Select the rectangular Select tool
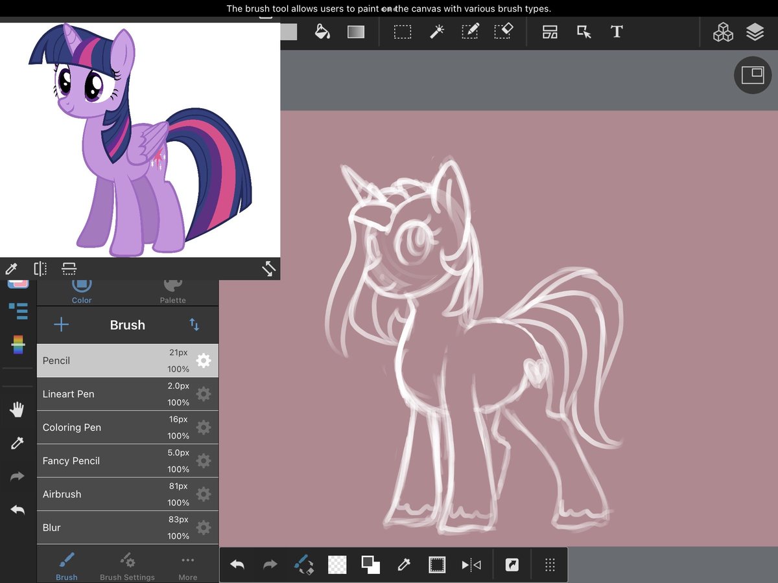This screenshot has height=583, width=778. click(403, 32)
